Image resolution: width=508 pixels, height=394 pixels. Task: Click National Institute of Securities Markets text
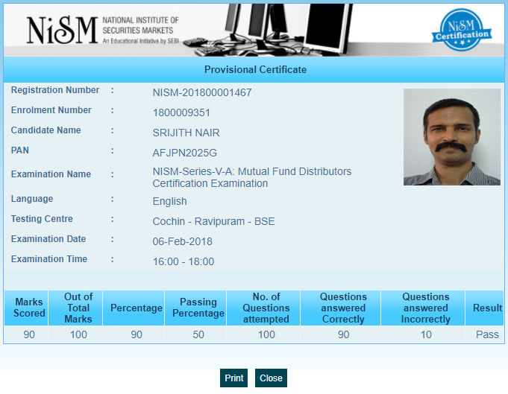click(x=140, y=25)
